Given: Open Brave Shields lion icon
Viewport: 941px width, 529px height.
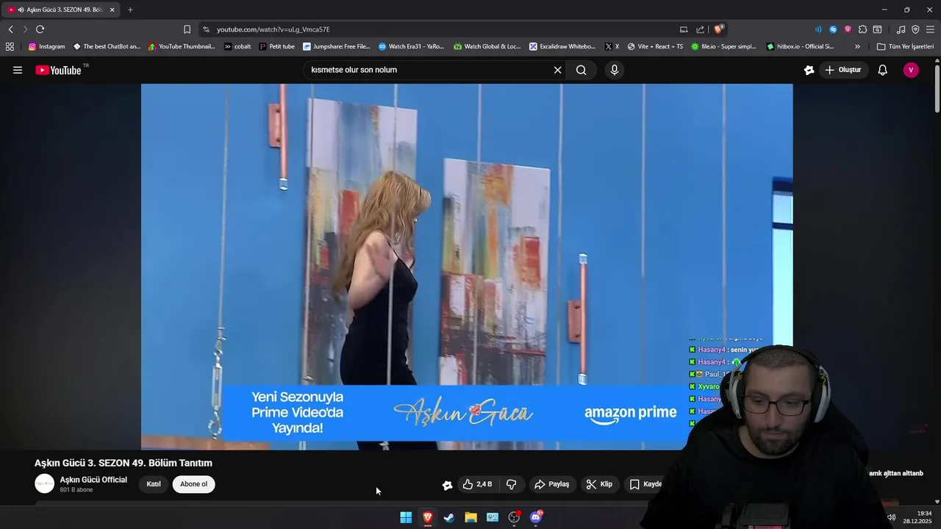Looking at the screenshot, I should pos(719,29).
